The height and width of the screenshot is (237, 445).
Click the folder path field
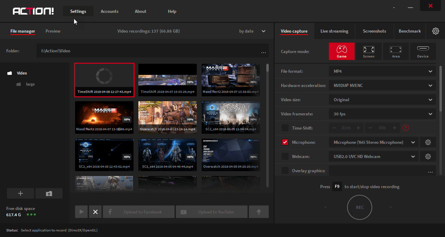coord(153,51)
